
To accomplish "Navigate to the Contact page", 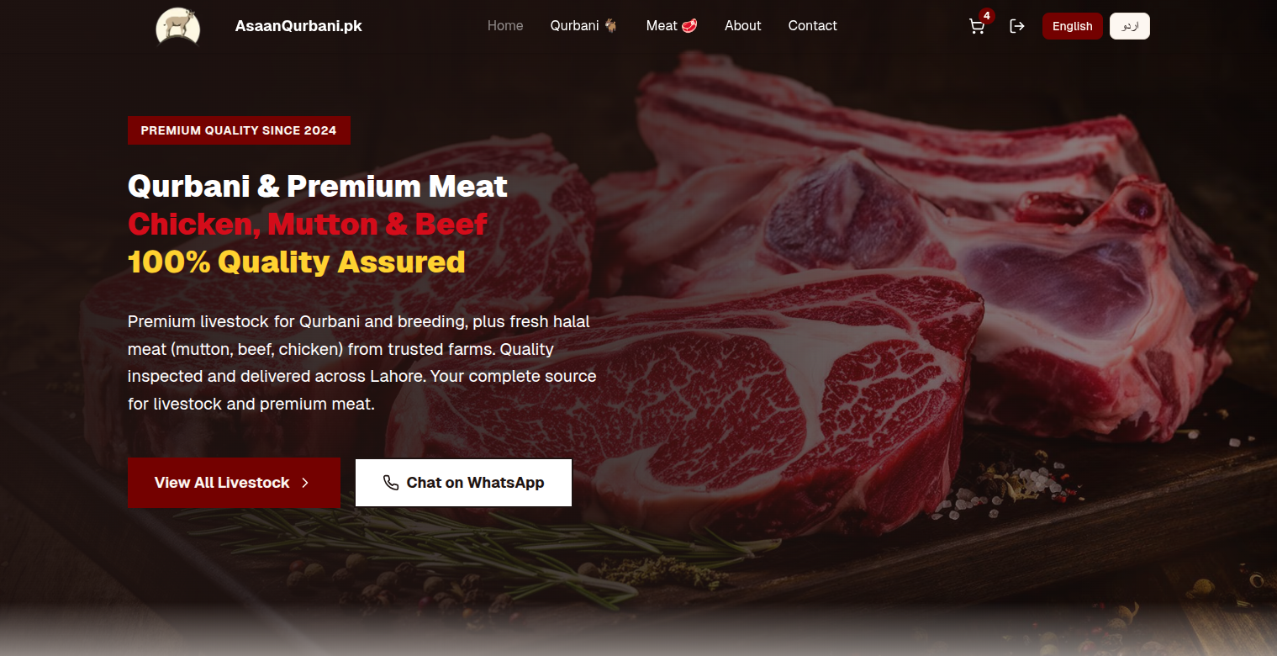I will [x=812, y=26].
